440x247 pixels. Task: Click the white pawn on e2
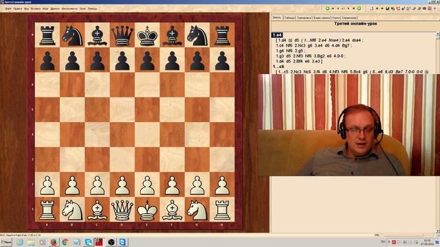click(x=147, y=185)
